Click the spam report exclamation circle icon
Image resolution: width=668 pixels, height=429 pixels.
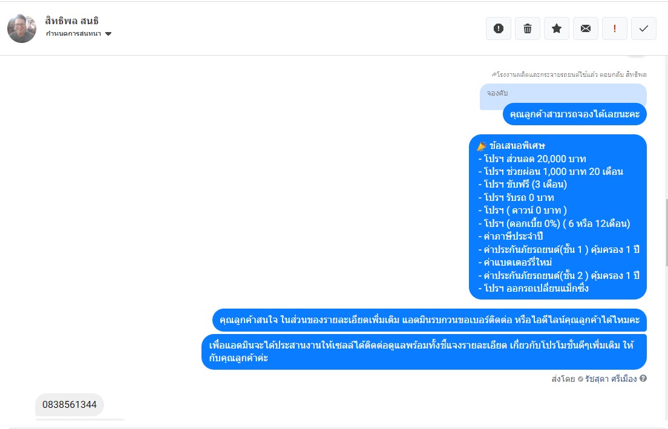[x=499, y=28]
